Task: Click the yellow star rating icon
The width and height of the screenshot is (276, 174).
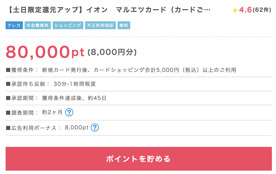Action: (235, 10)
